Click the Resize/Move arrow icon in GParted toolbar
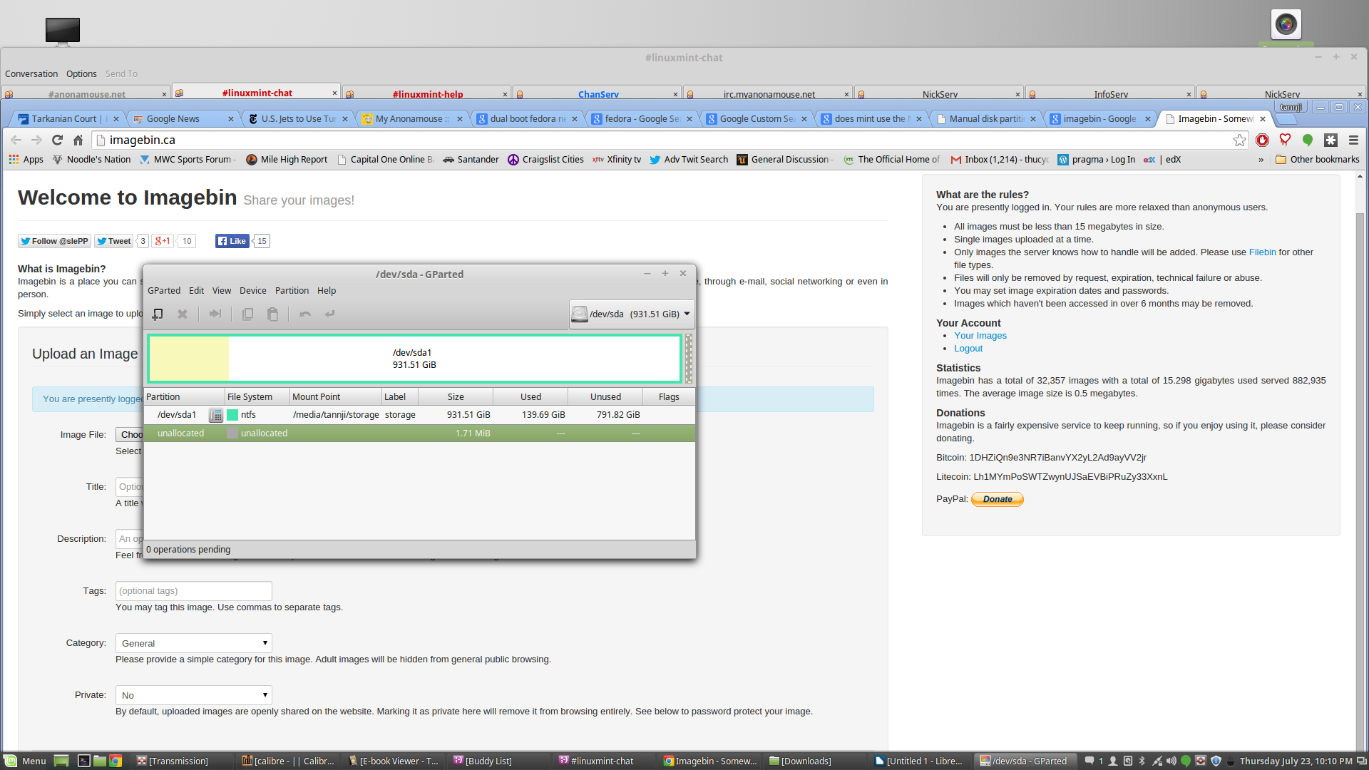Screen dimensions: 1369x770 click(x=215, y=314)
